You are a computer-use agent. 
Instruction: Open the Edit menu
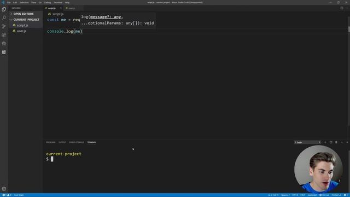pyautogui.click(x=15, y=2)
